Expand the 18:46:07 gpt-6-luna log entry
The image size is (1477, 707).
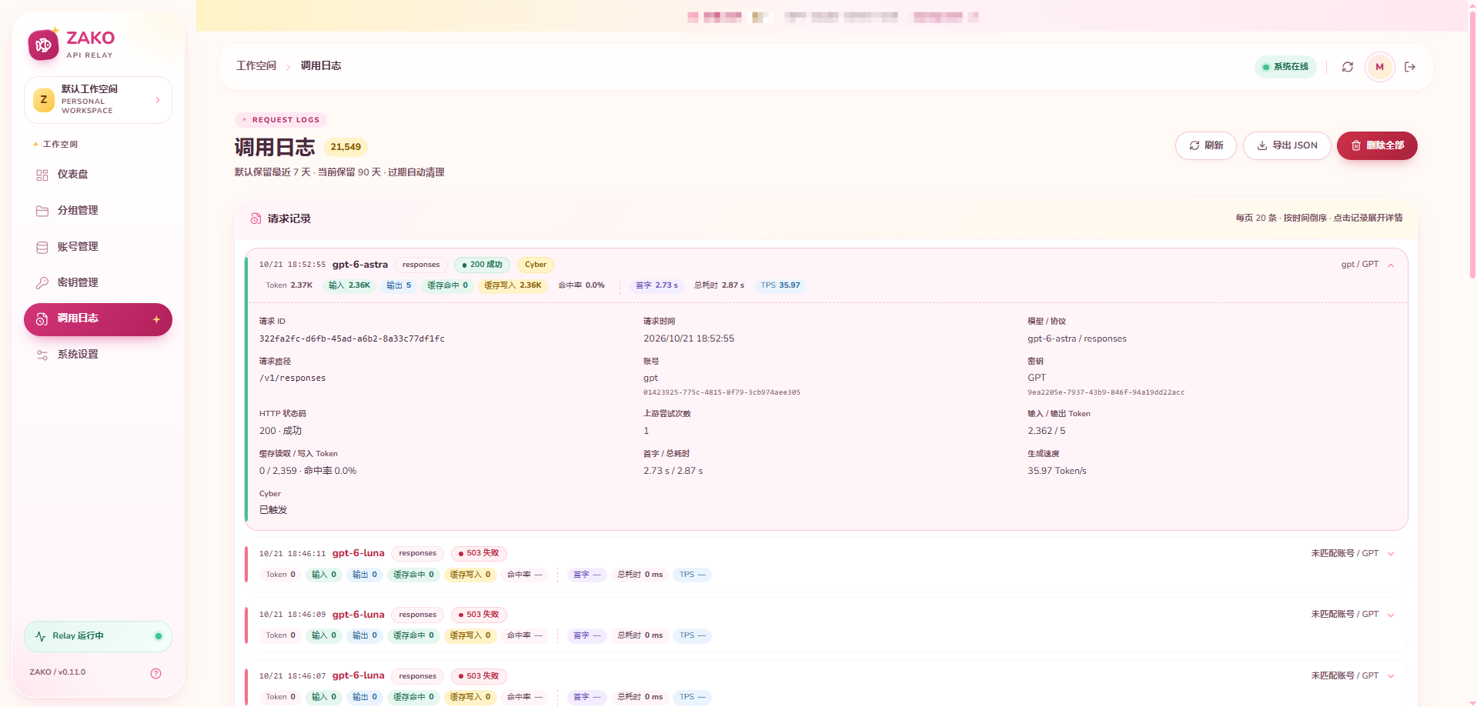pos(1391,676)
